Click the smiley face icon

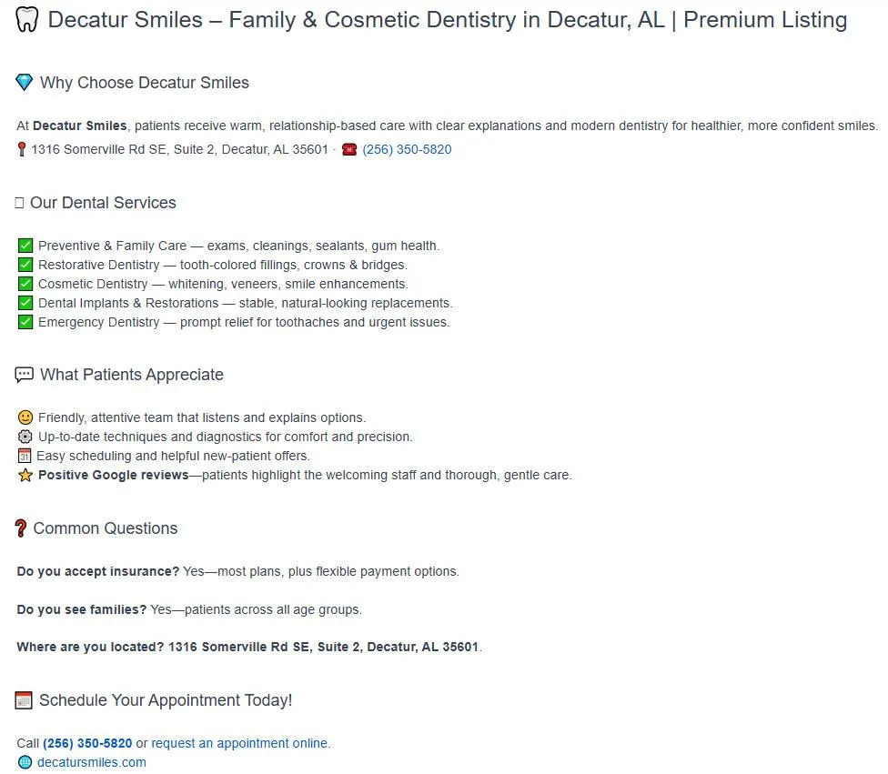[25, 417]
